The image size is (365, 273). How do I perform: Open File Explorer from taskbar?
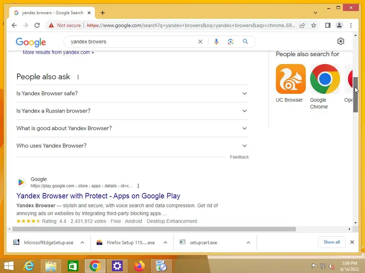51,266
